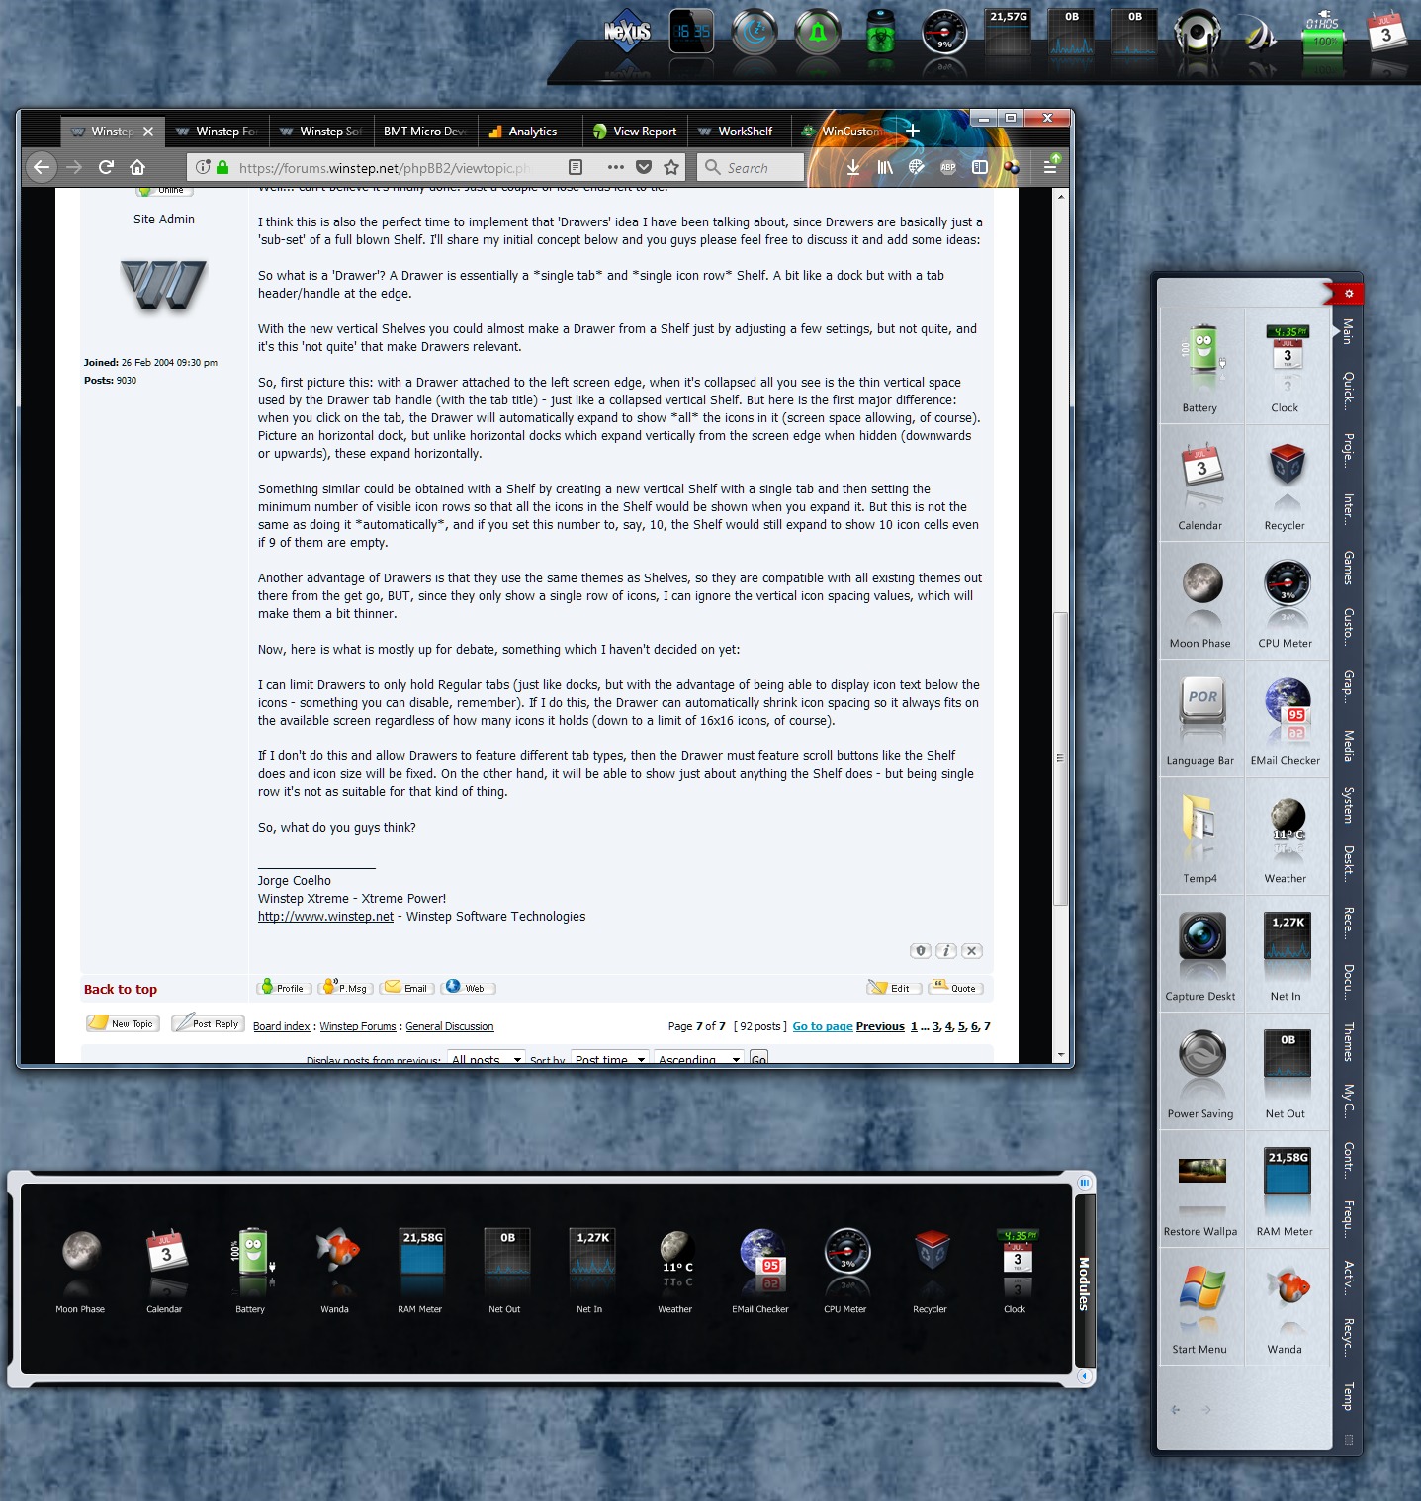Open the 21,57G RAM meter in the top dock
The width and height of the screenshot is (1421, 1501).
point(1008,32)
